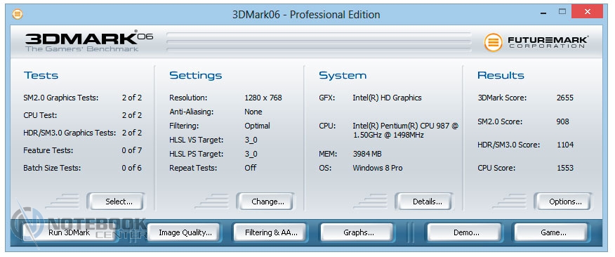The image size is (615, 257).
Task: Click the Futuremark orange logo icon
Action: 493,42
